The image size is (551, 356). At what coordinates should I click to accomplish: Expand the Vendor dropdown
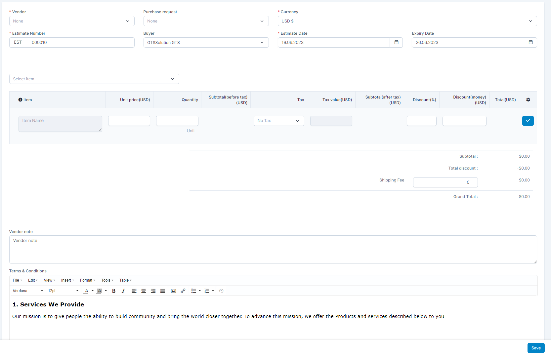click(x=72, y=21)
